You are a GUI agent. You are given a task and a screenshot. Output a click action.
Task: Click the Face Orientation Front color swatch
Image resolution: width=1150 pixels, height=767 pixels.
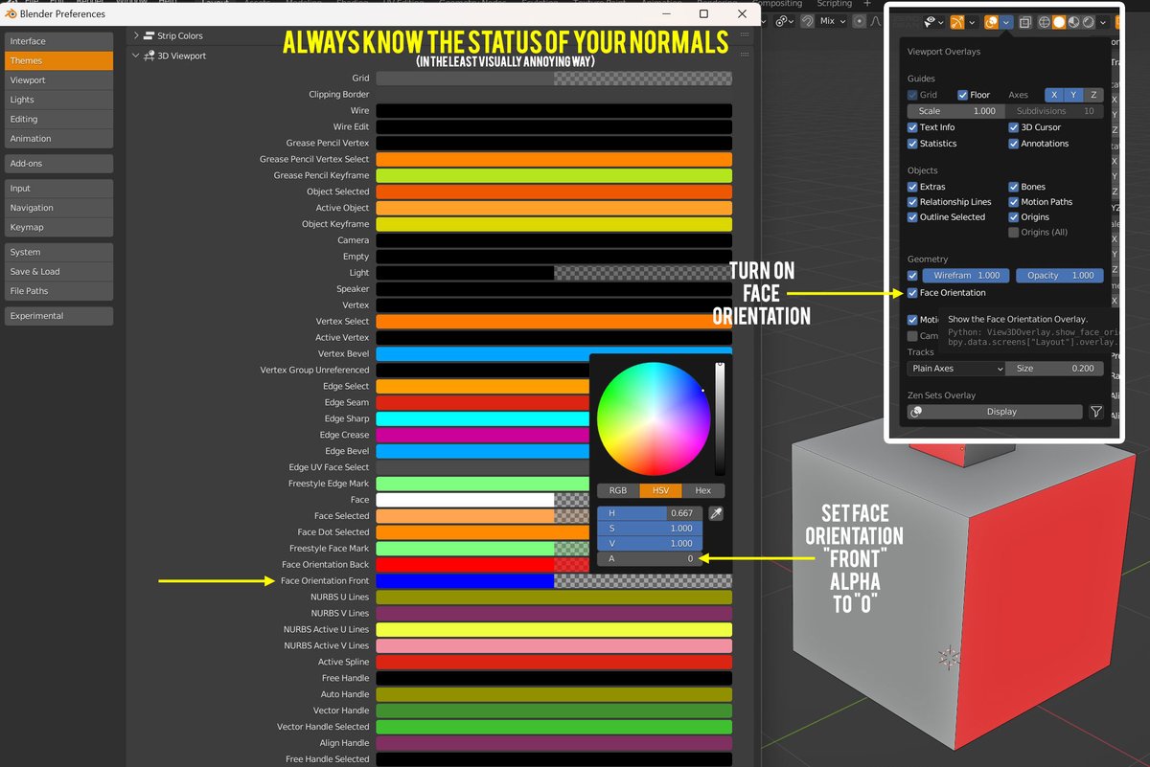[x=554, y=581]
